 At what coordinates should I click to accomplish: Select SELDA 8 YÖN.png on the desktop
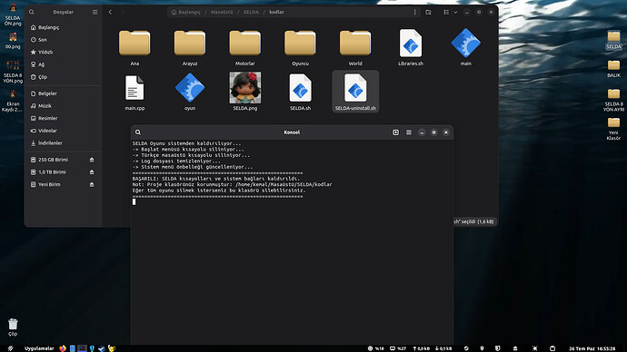tap(13, 72)
